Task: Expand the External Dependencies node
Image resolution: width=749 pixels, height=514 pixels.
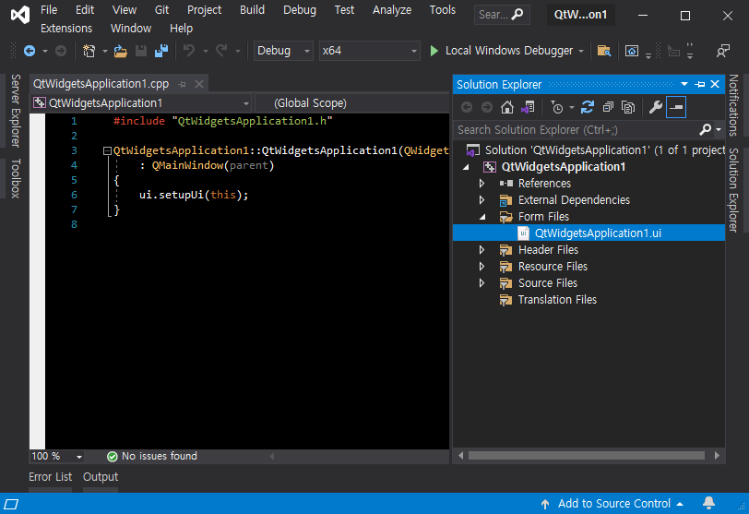Action: tap(481, 200)
